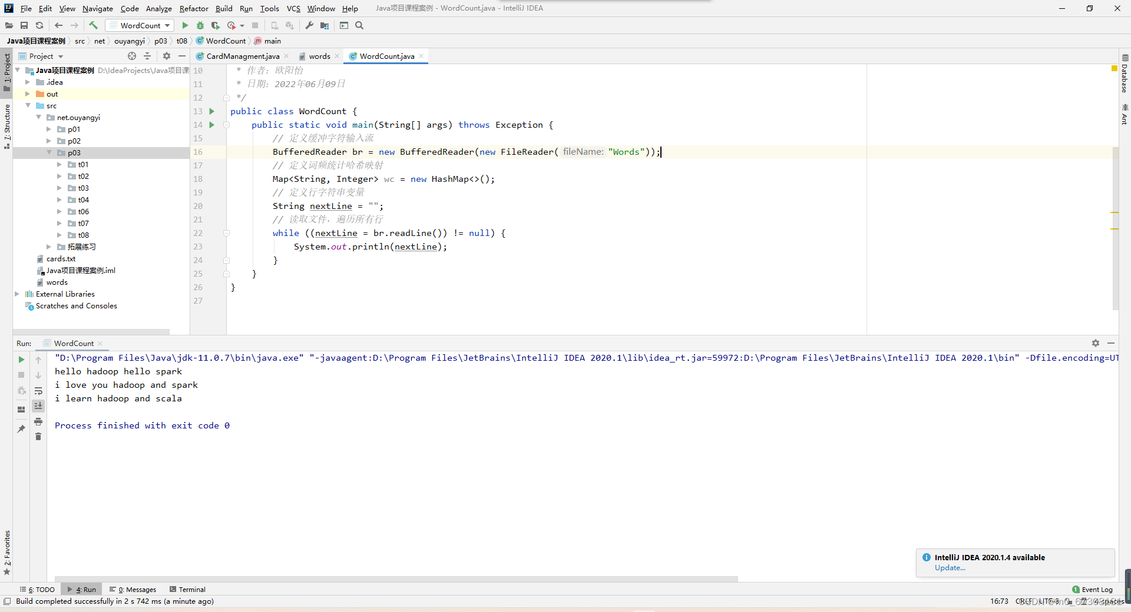Open the Refactor menu
The image size is (1131, 612).
194,8
